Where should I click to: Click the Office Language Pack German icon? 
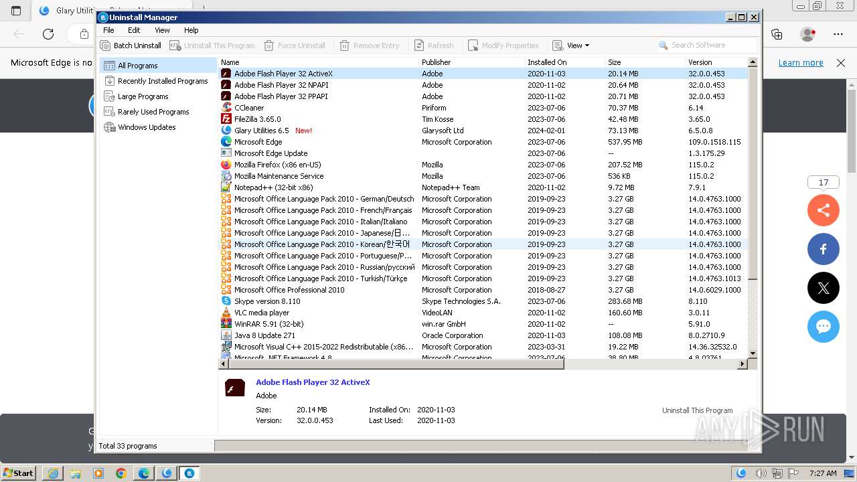pos(226,199)
